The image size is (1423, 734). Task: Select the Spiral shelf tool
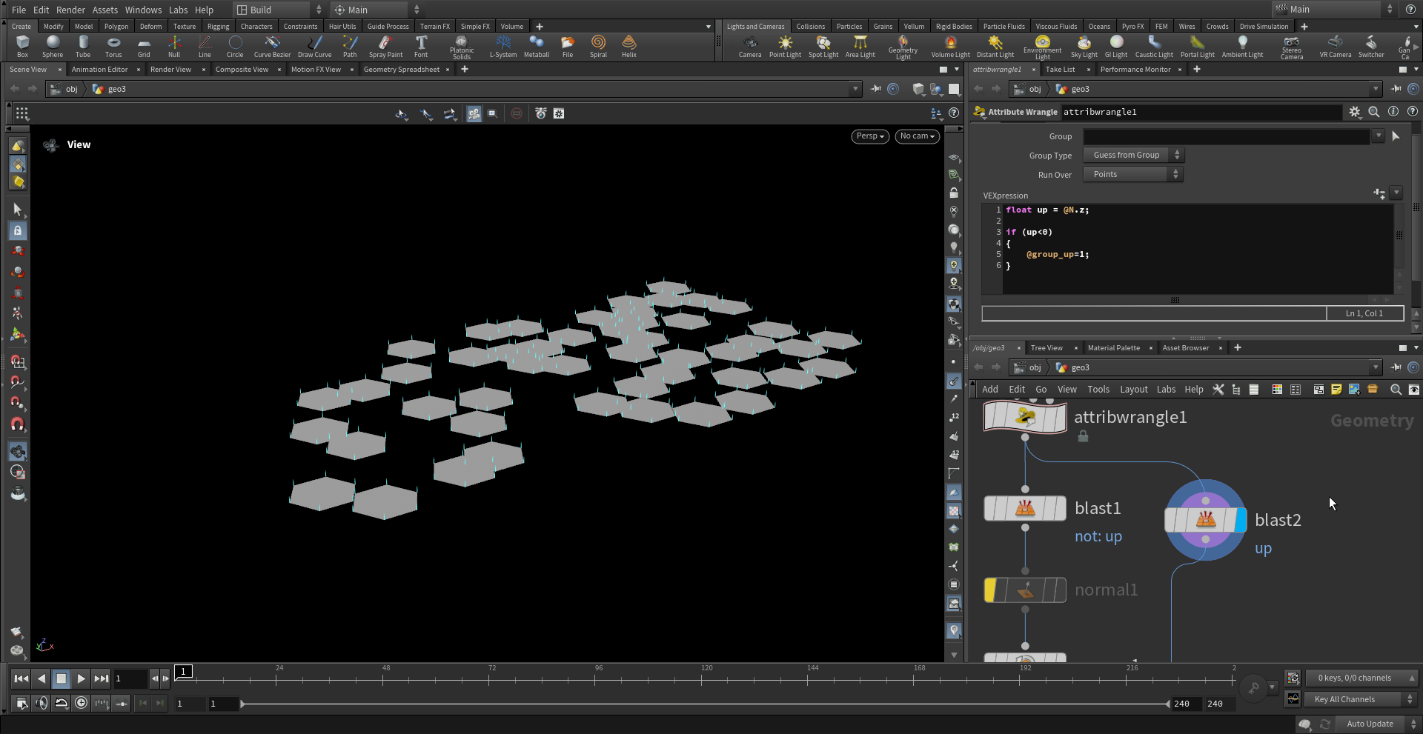click(598, 46)
